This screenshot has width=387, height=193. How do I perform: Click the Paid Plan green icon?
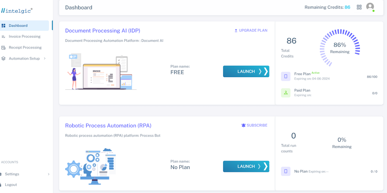tap(286, 93)
